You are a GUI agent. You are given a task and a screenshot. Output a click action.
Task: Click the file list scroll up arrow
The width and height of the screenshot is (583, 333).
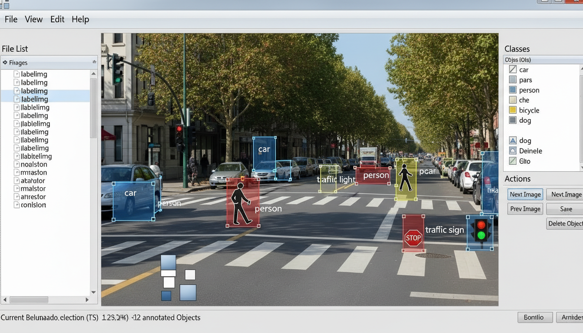[x=93, y=74]
